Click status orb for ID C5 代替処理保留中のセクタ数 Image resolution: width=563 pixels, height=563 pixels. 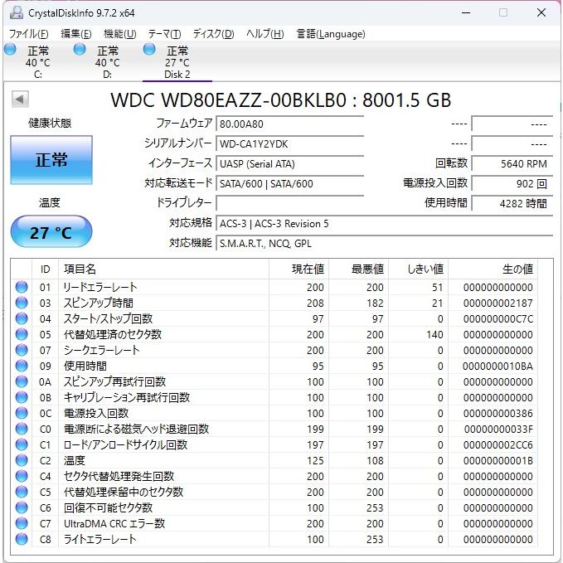coord(22,492)
